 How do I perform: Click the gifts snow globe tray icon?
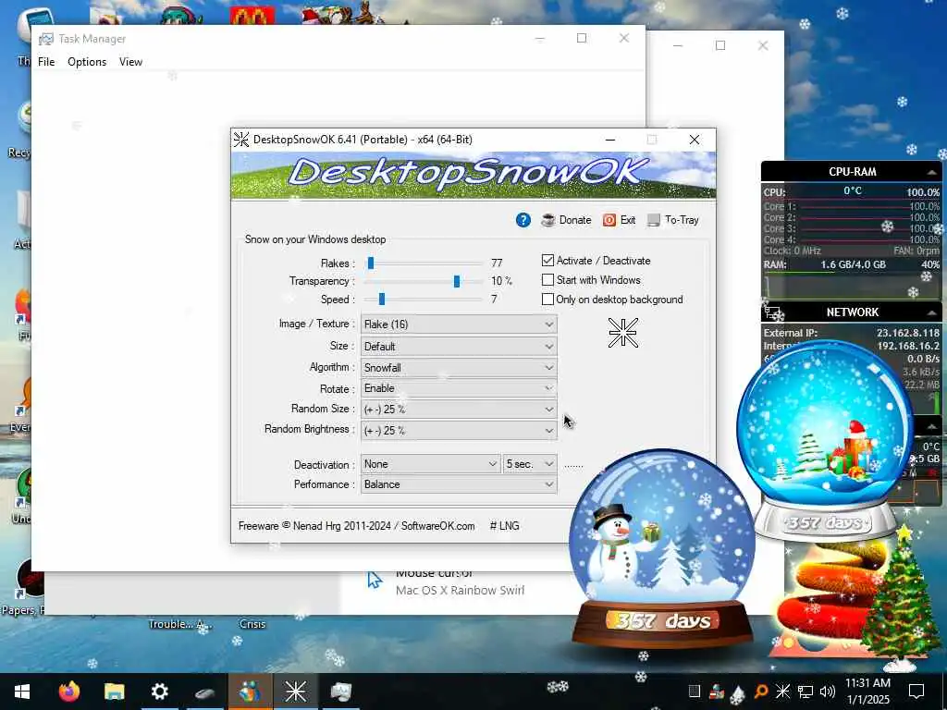click(717, 692)
